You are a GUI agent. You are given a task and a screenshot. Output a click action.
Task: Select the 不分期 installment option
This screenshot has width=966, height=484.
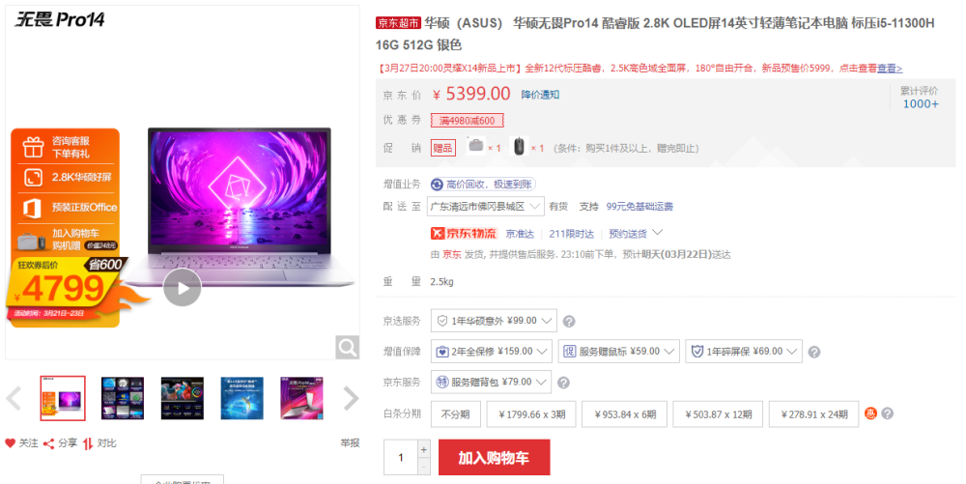(455, 414)
